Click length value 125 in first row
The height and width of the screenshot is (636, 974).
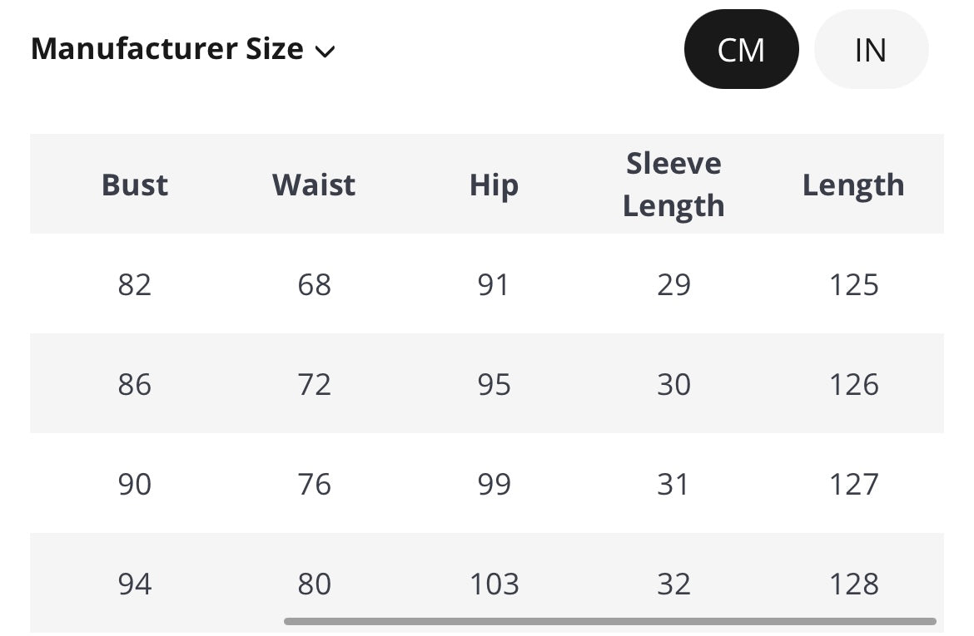click(x=853, y=285)
